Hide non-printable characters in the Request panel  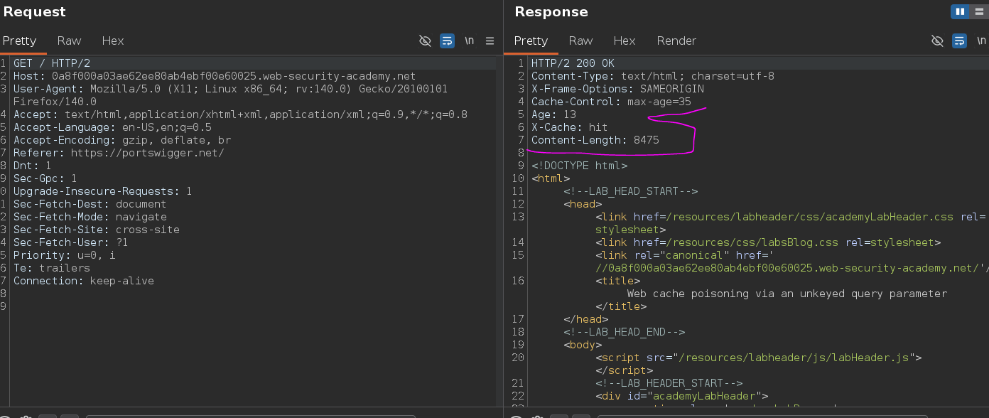pyautogui.click(x=425, y=41)
